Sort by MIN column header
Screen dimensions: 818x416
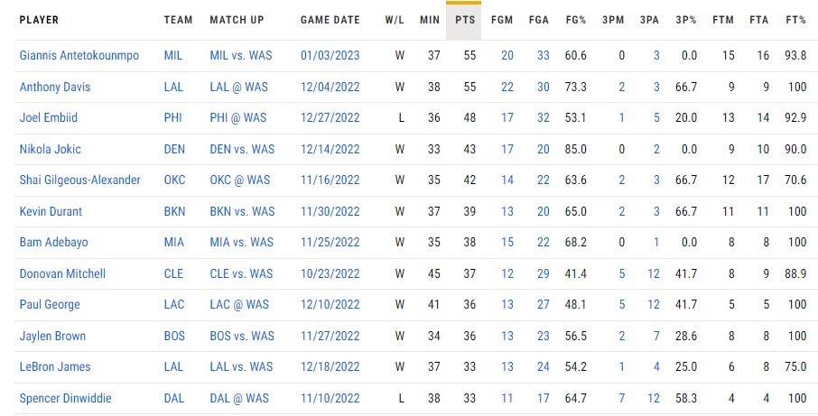tap(430, 21)
